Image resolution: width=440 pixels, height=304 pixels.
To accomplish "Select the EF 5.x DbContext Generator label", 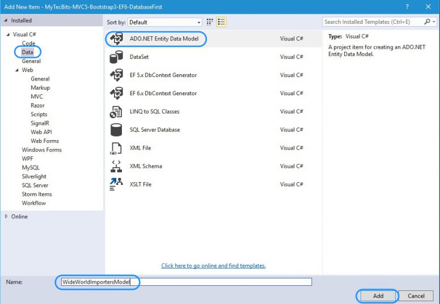I will [x=163, y=75].
